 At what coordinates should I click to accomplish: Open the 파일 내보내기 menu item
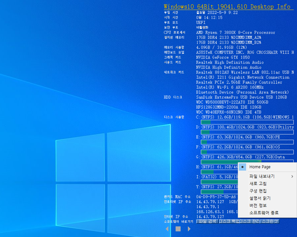[x=267, y=176]
